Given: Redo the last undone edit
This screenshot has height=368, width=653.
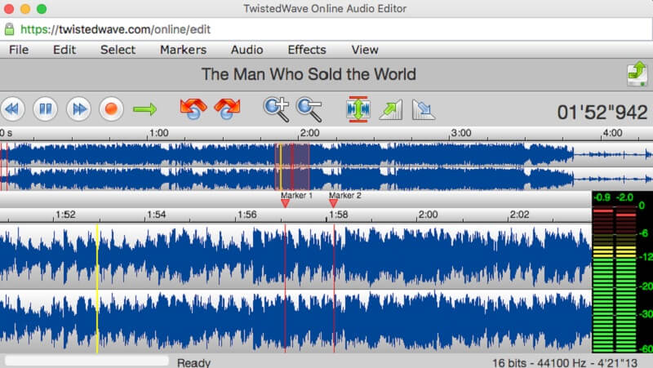Looking at the screenshot, I should click(x=227, y=109).
